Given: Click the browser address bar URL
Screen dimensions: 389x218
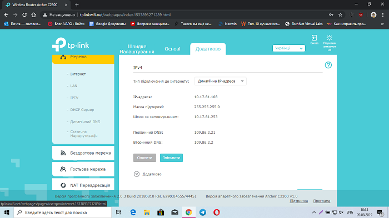Looking at the screenshot, I should pos(125,15).
